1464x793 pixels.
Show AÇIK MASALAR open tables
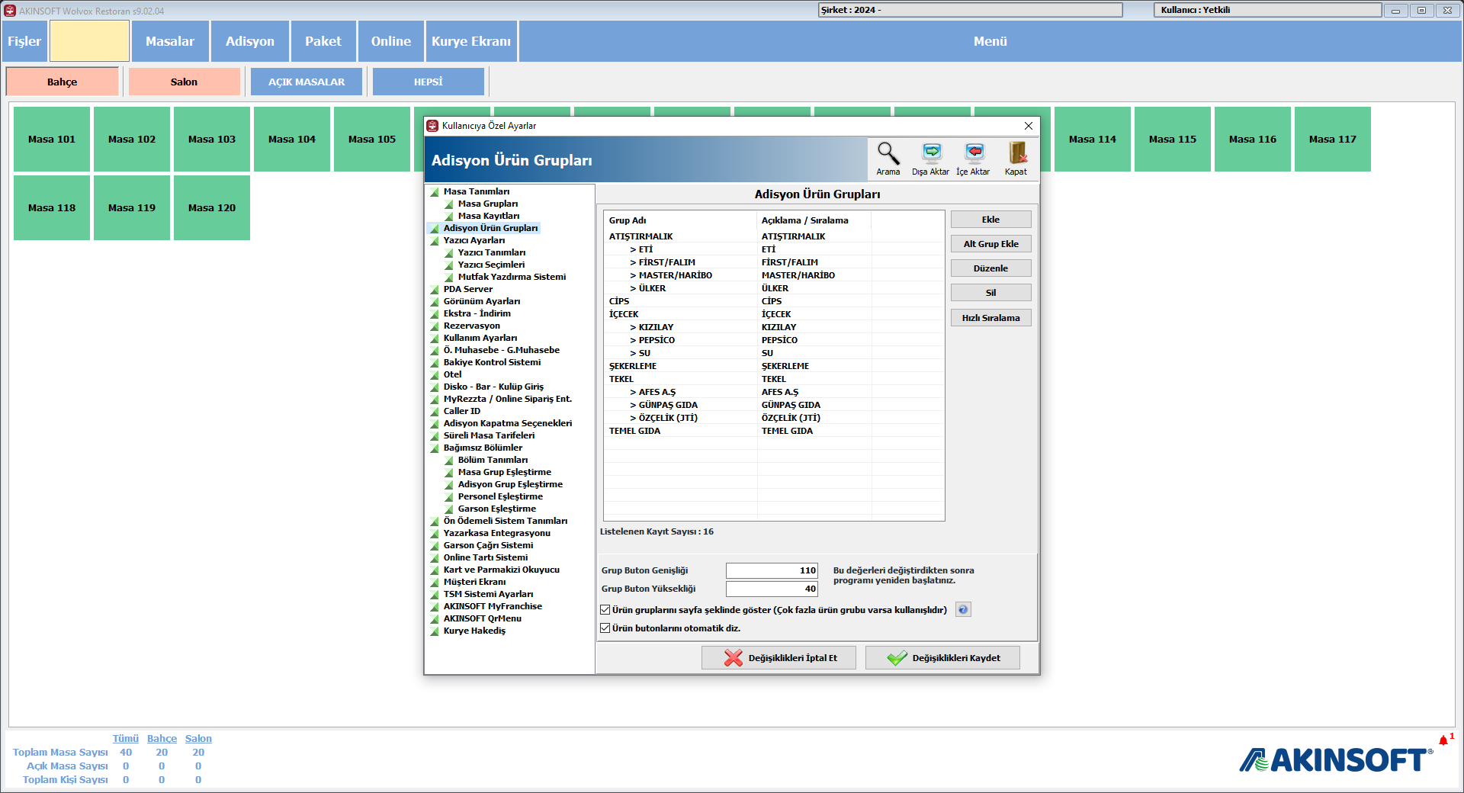pyautogui.click(x=307, y=82)
